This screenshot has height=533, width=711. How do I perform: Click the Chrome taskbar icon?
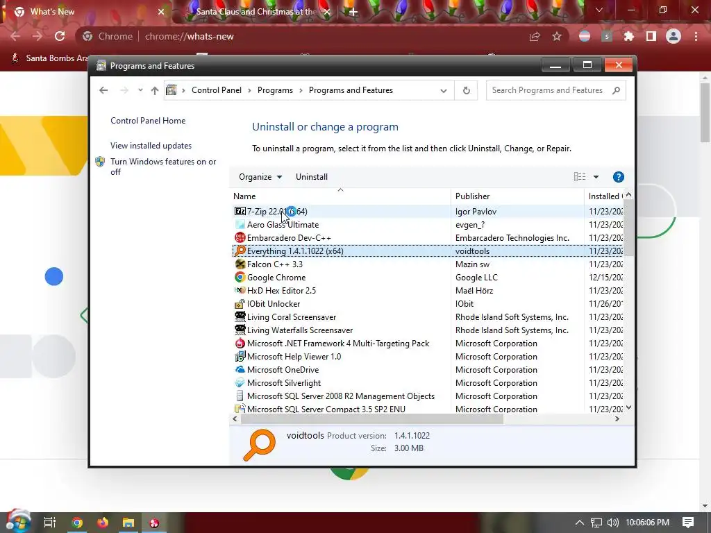point(77,523)
